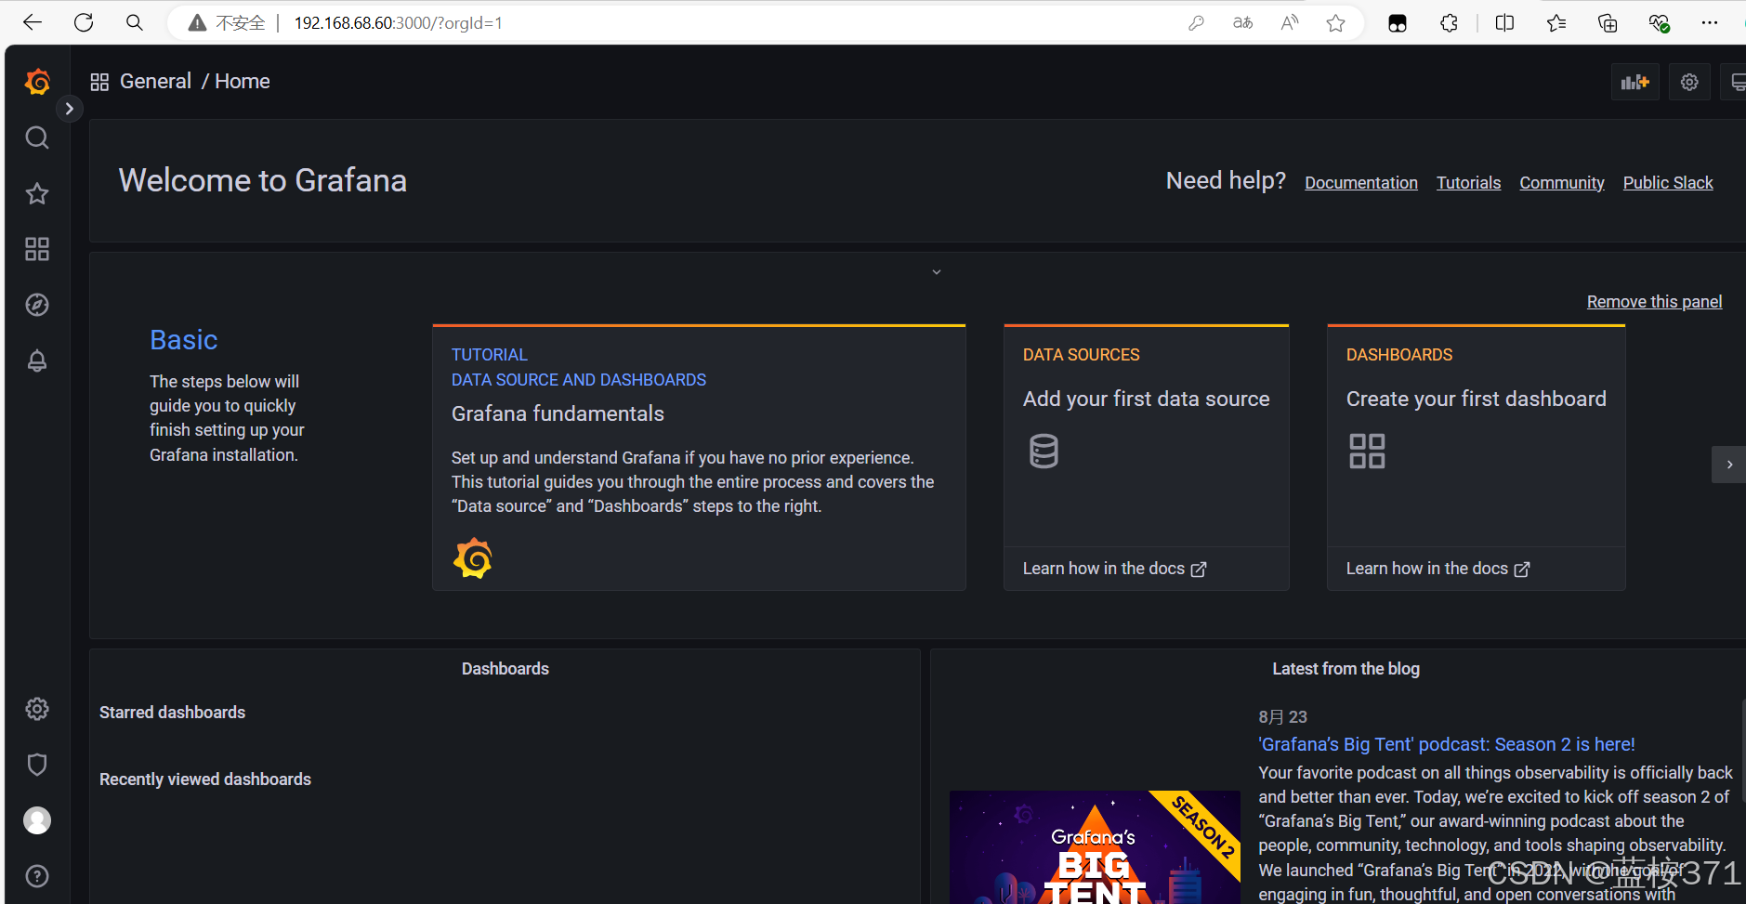1746x904 pixels.
Task: Click Remove this panel
Action: 1654,302
